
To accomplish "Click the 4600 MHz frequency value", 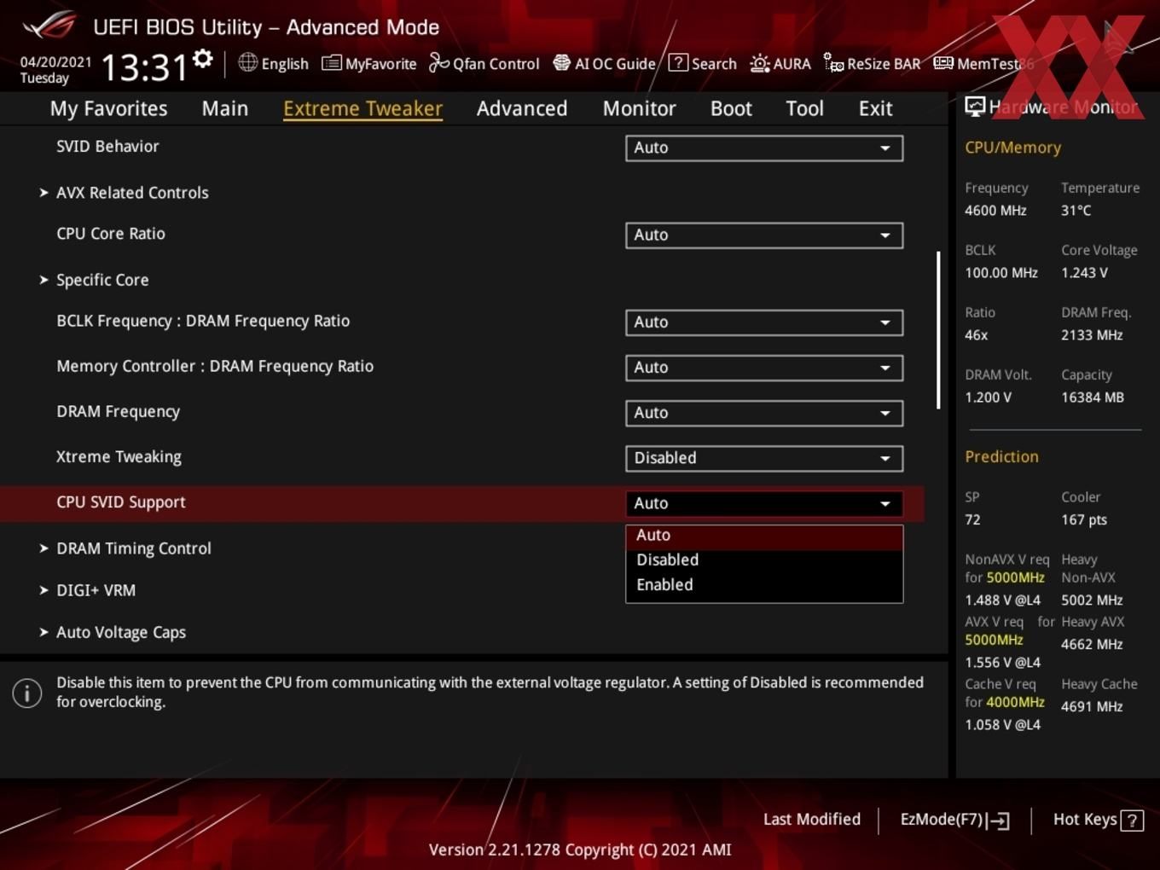I will (x=995, y=211).
